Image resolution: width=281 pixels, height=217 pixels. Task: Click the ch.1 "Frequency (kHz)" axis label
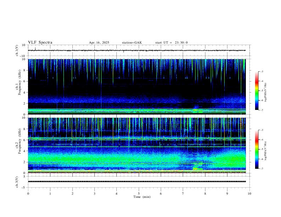[20, 82]
